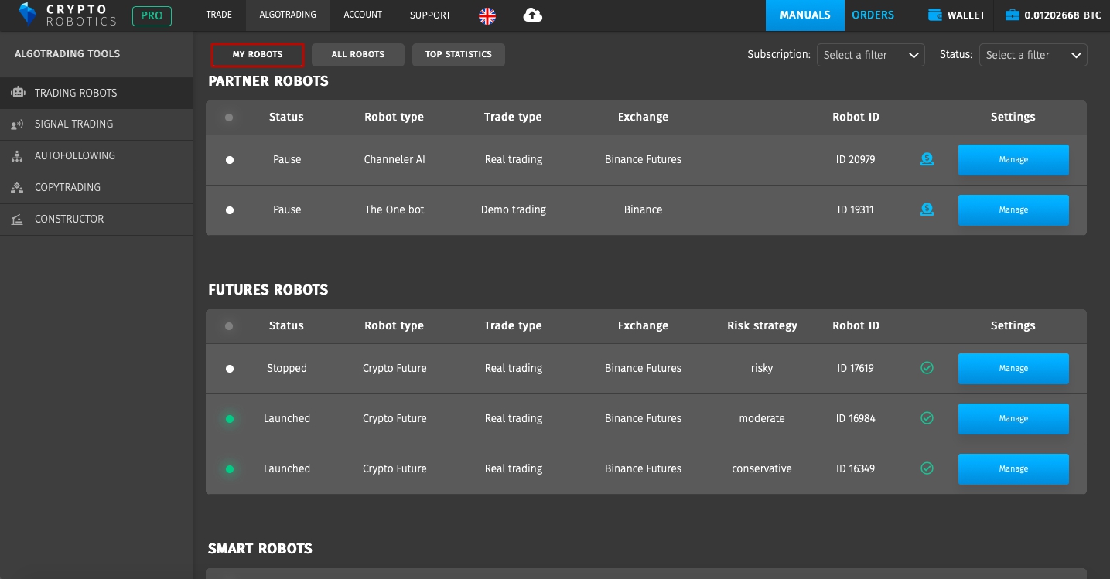Viewport: 1110px width, 579px height.
Task: Click the cloud upload icon
Action: 533,15
